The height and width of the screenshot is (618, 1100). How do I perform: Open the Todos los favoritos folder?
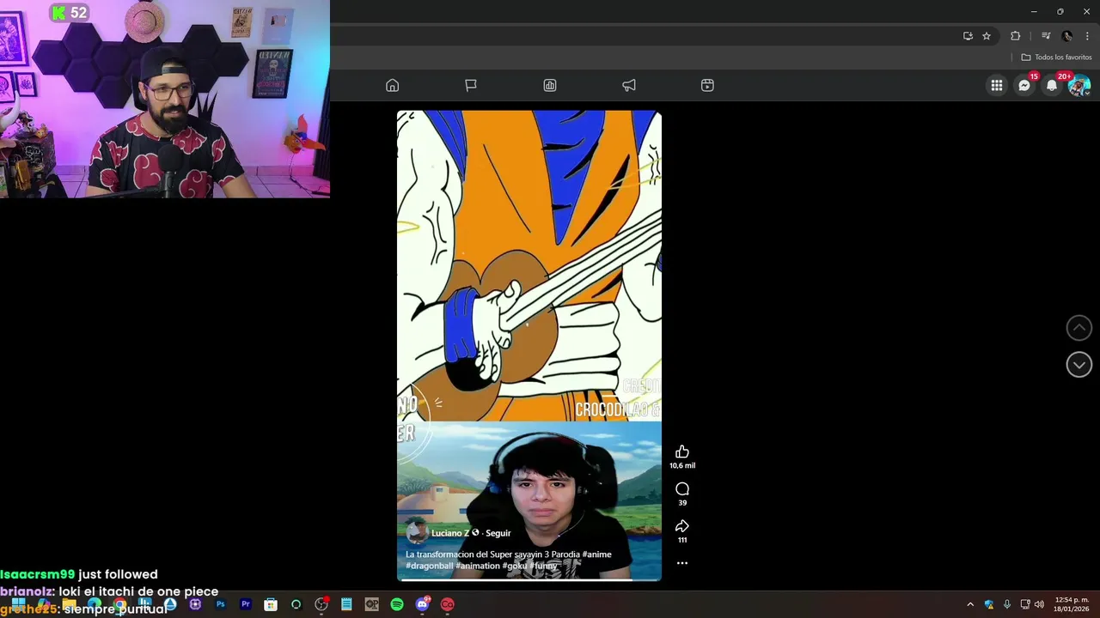coord(1056,58)
